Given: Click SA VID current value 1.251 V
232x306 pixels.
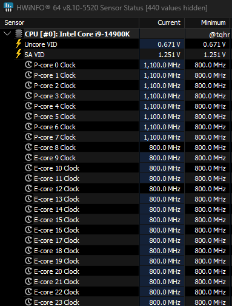Looking at the screenshot, I should point(169,55).
